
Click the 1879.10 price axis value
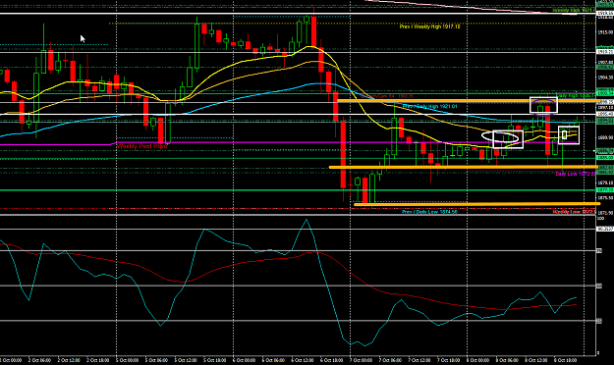(x=605, y=182)
